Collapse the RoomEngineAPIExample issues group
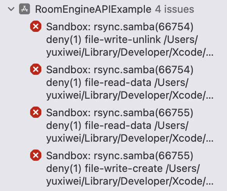Image resolution: width=227 pixels, height=191 pixels. [11, 9]
